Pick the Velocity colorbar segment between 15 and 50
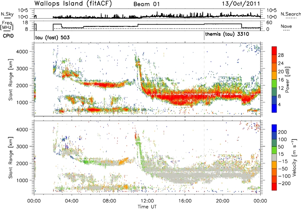 coord(274,150)
